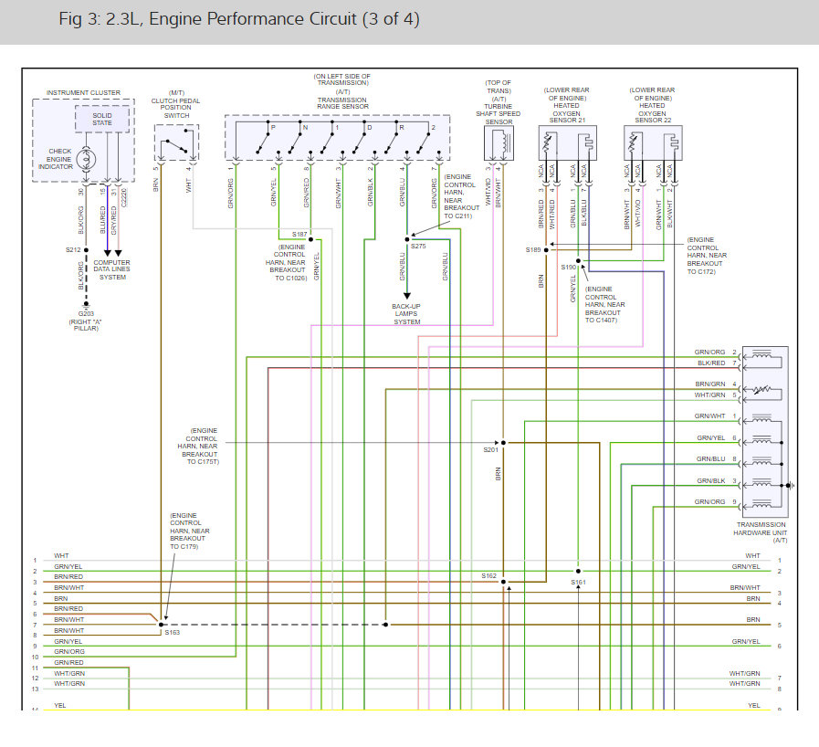
Task: Click the S161 splice label
Action: point(578,582)
